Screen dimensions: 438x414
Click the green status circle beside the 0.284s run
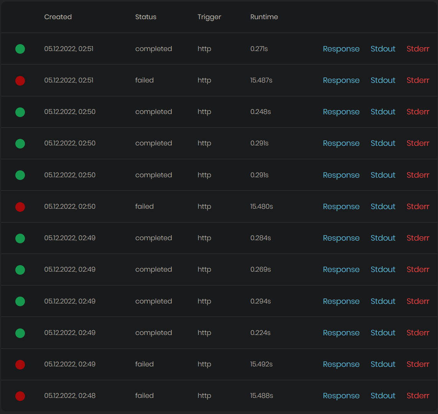[x=20, y=238]
